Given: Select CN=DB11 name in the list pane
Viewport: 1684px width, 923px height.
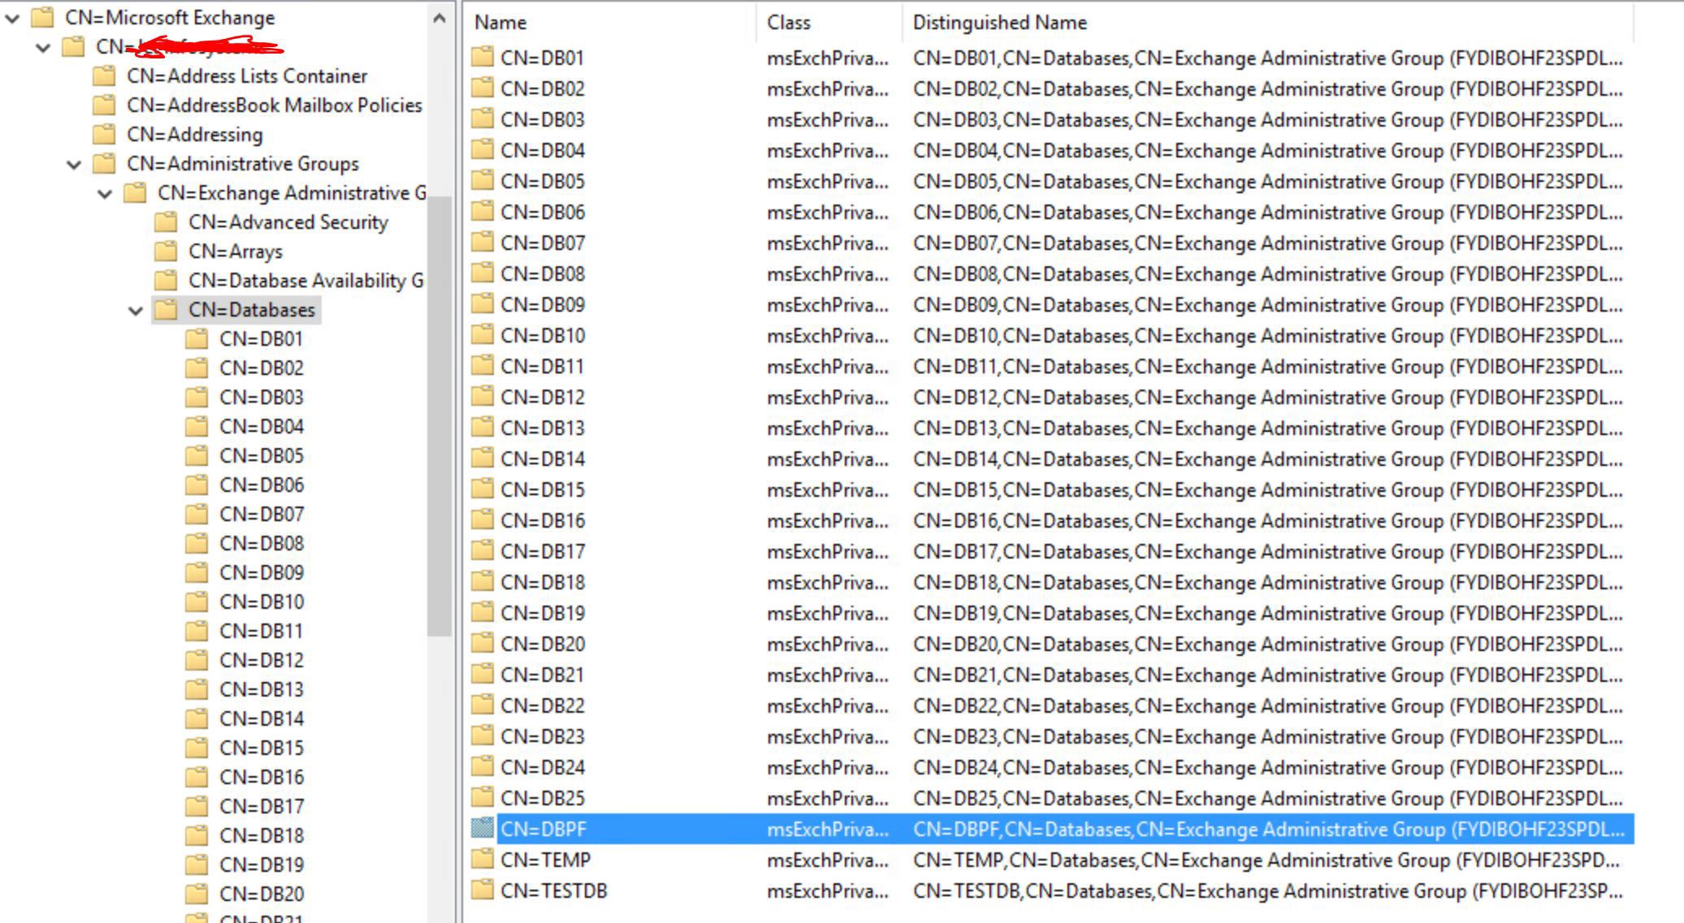Looking at the screenshot, I should coord(543,366).
